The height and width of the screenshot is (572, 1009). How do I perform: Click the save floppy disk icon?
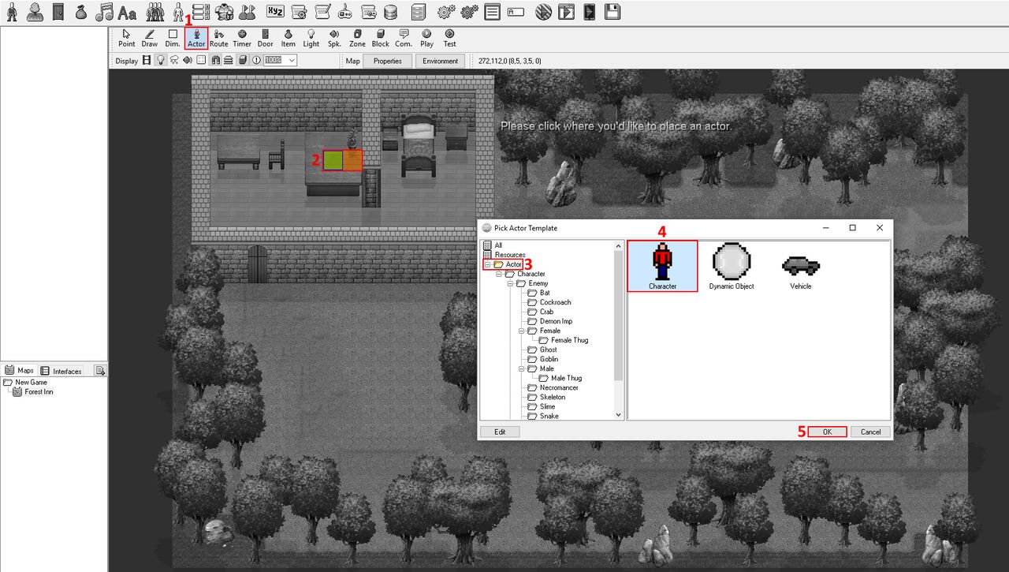coord(612,12)
